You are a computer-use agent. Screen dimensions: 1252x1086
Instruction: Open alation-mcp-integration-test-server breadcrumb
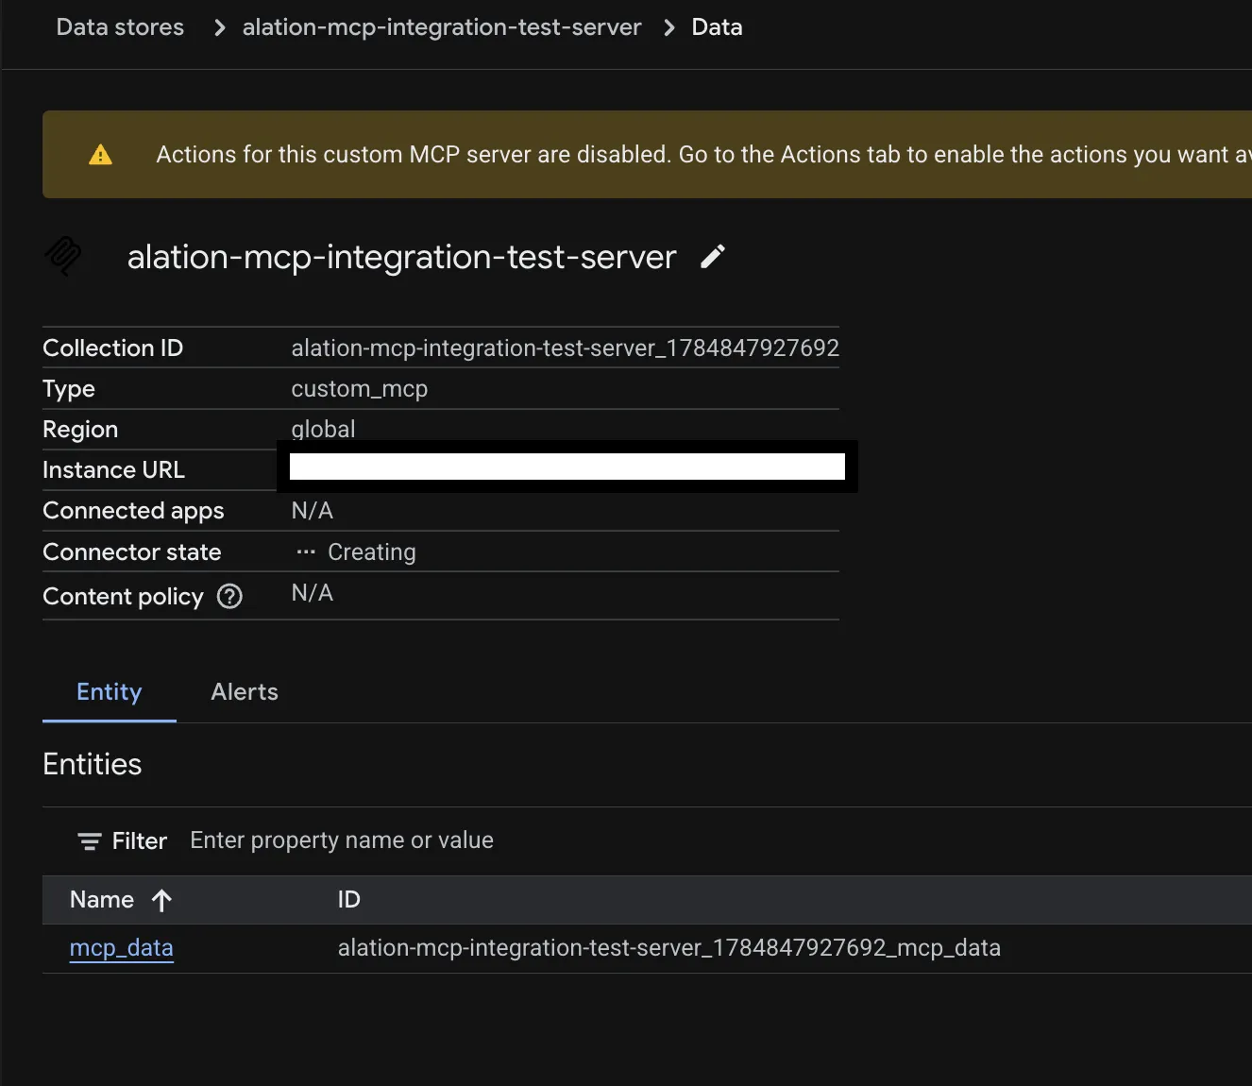tap(442, 27)
